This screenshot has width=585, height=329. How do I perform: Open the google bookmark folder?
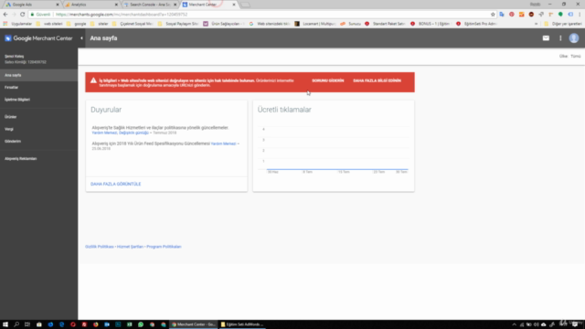[77, 24]
